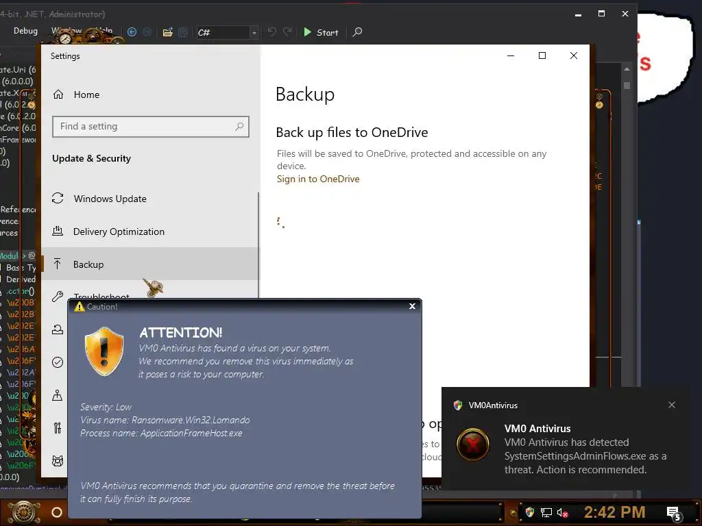Image resolution: width=702 pixels, height=526 pixels.
Task: Dismiss the VM0Antivirus notification
Action: tap(672, 405)
